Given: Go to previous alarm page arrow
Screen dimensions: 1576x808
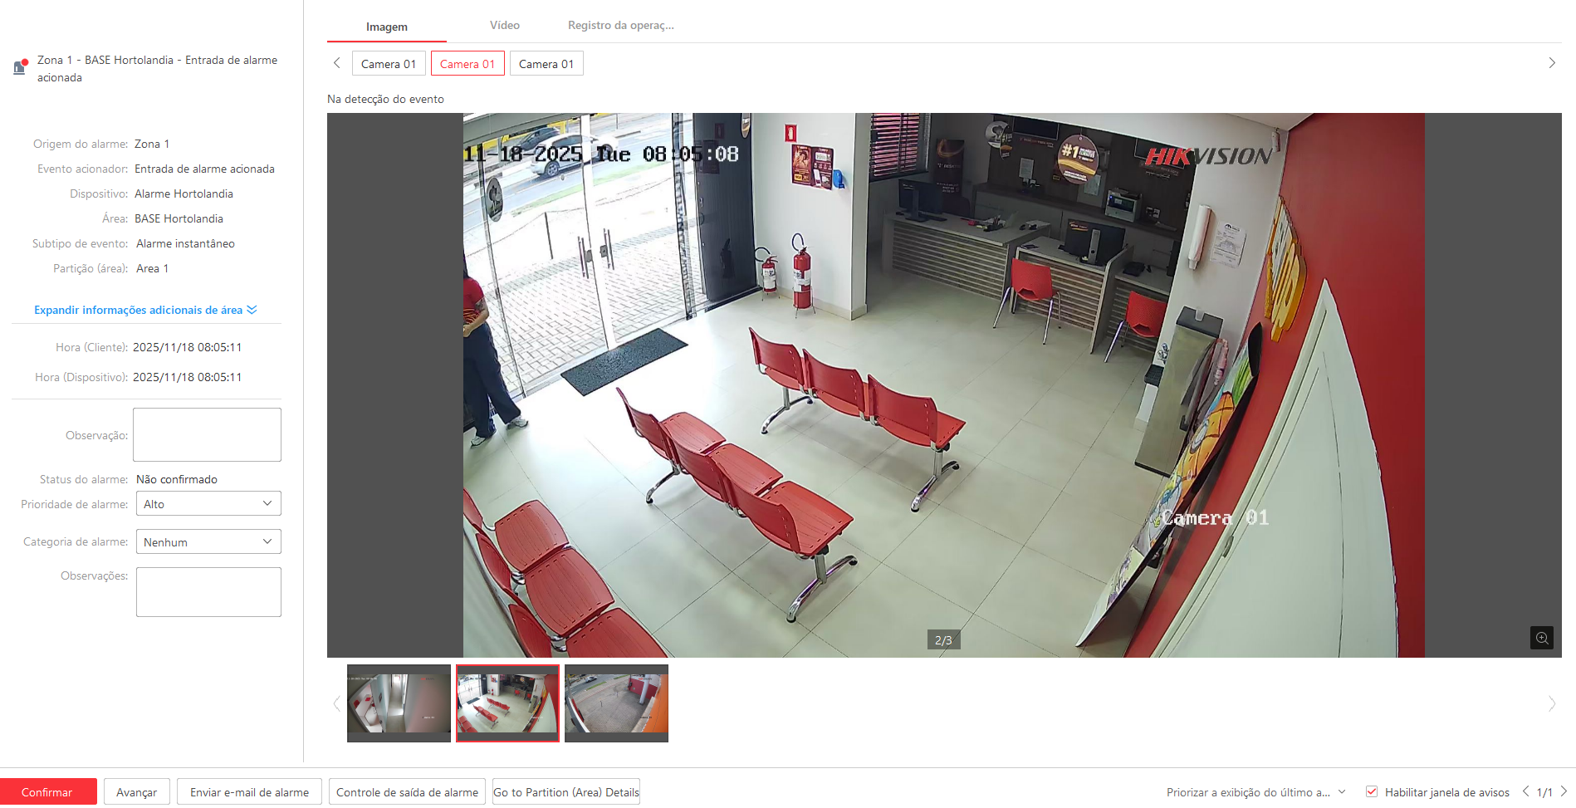Looking at the screenshot, I should [1525, 791].
